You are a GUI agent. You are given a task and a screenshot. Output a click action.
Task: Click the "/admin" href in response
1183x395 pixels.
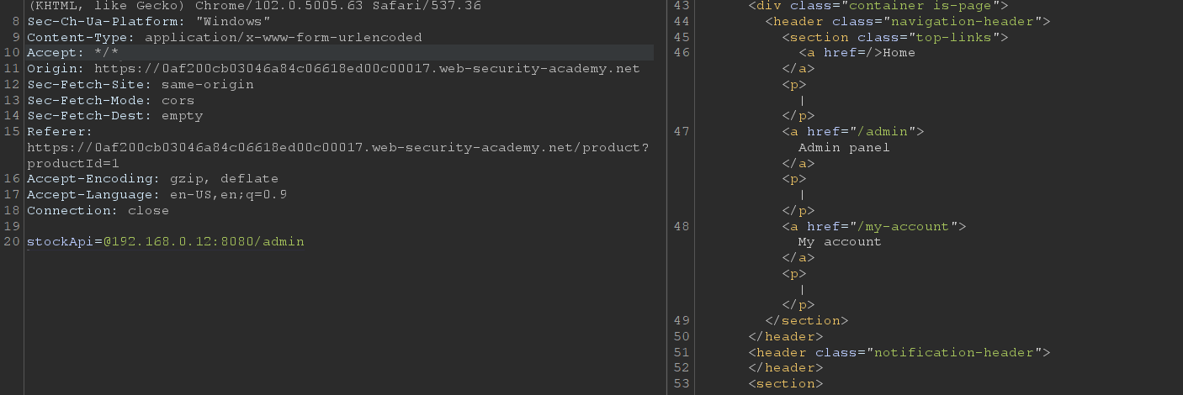(887, 132)
